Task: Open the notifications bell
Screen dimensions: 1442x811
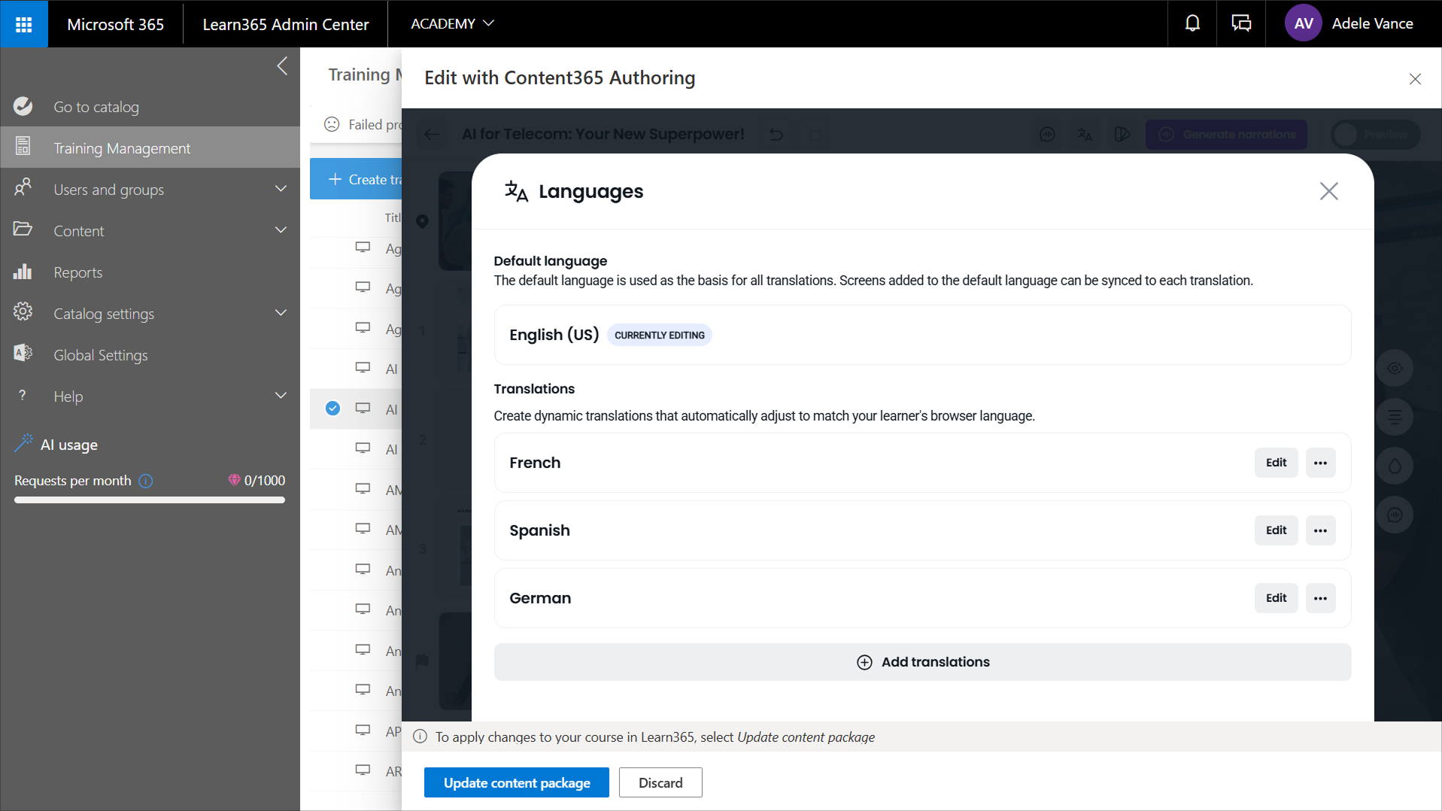Action: [1192, 24]
